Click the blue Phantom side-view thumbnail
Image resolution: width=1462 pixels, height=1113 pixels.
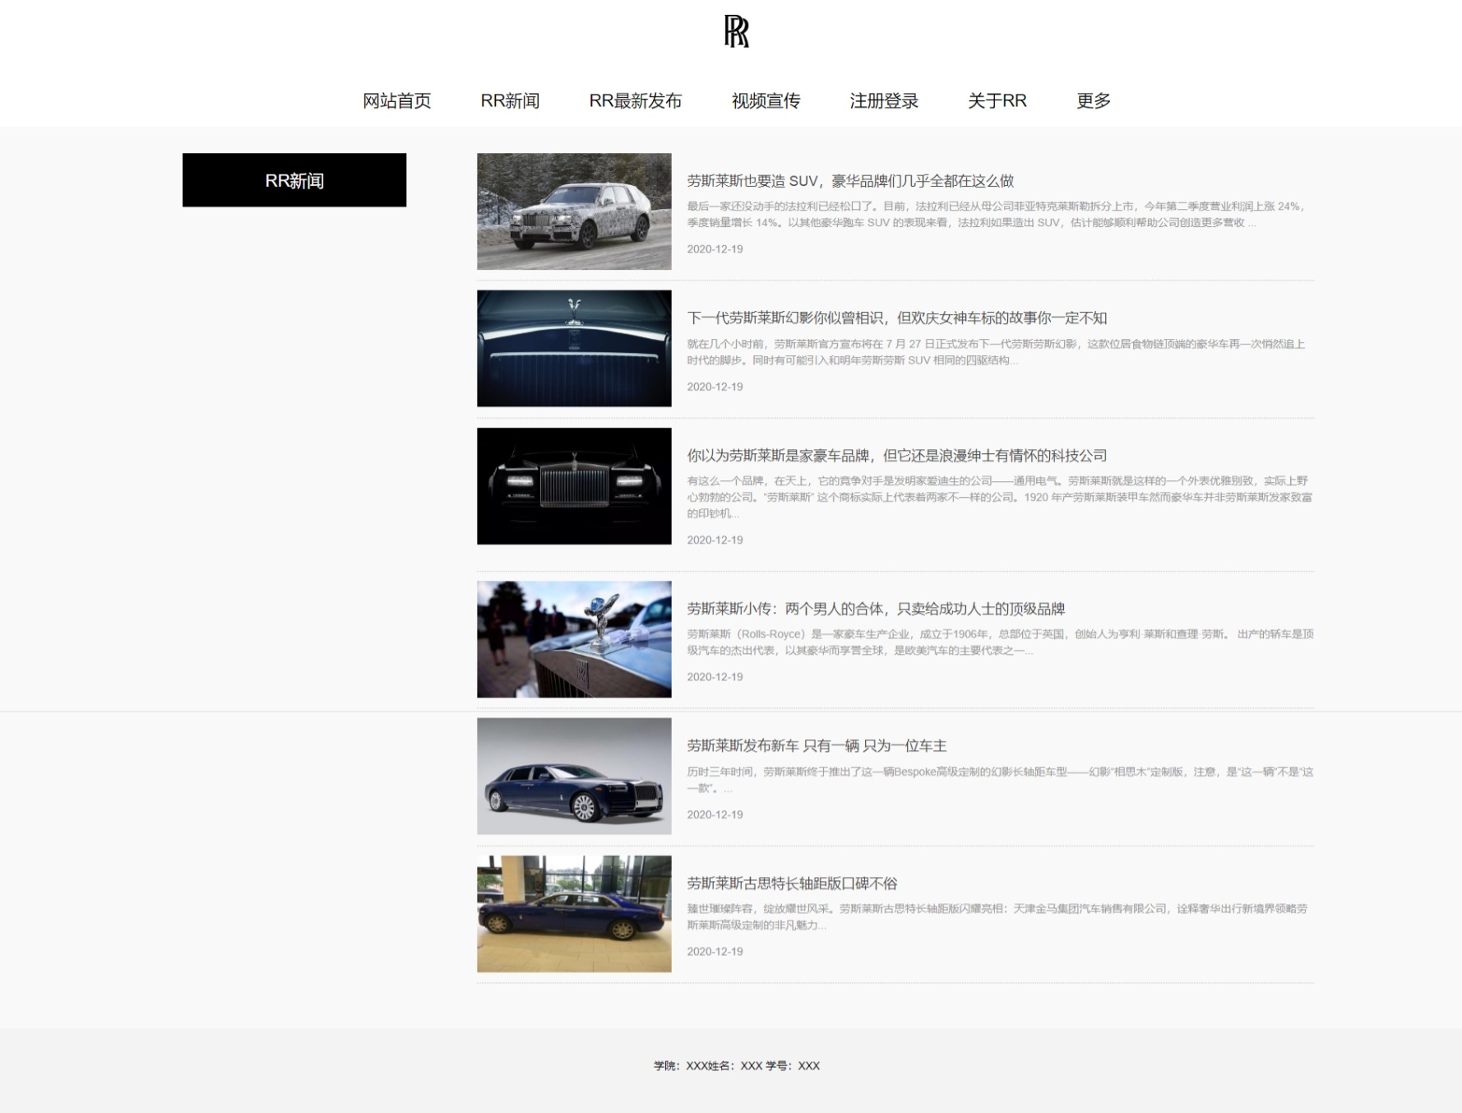point(574,776)
